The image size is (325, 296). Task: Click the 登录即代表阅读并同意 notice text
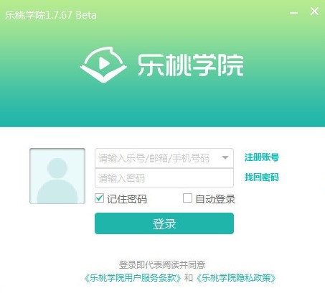click(162, 265)
